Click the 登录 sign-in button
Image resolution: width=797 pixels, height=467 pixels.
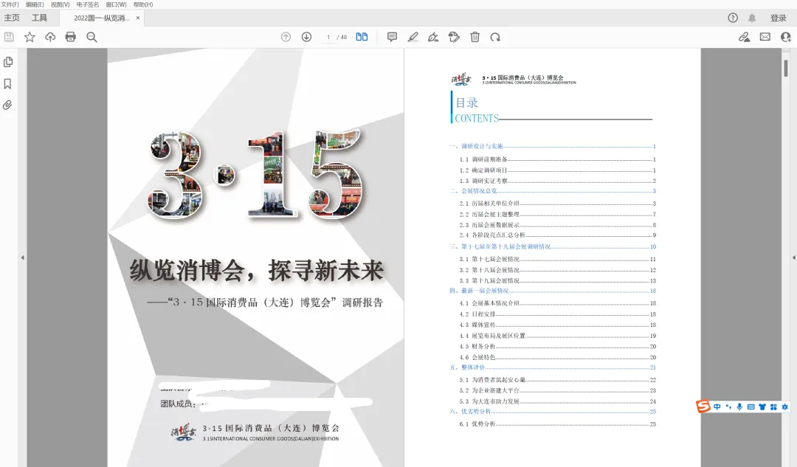779,18
